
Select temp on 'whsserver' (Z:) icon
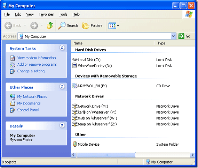point(75,124)
